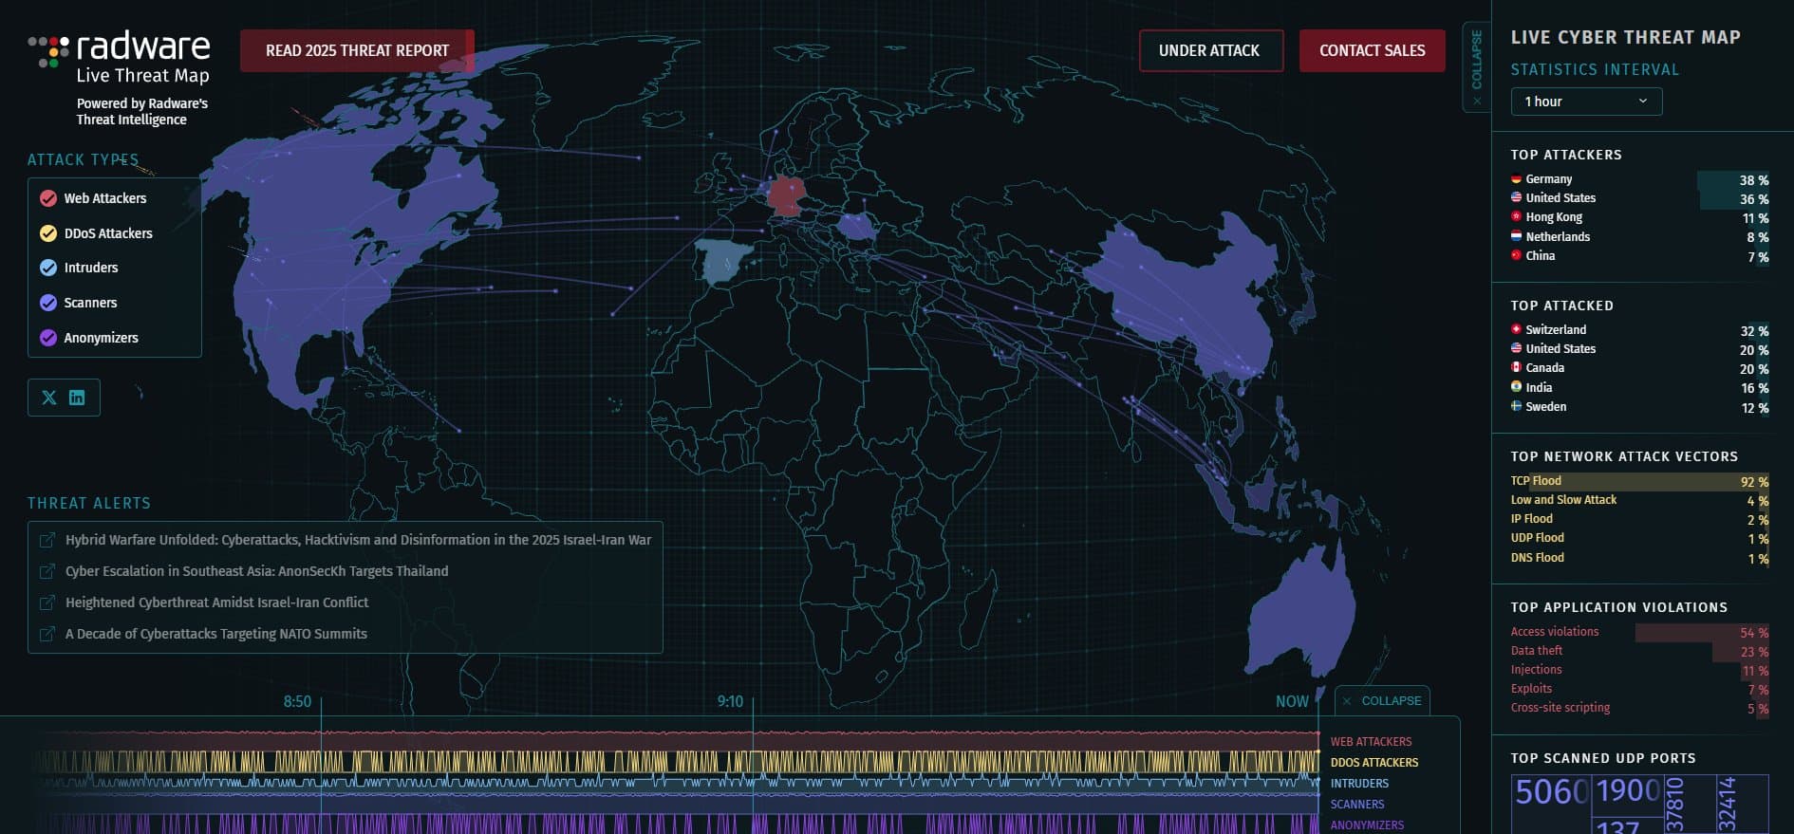Click the 8:50 timeline marker
Viewport: 1794px width, 834px height.
[x=297, y=701]
